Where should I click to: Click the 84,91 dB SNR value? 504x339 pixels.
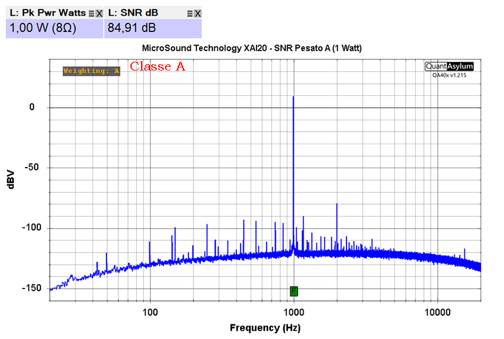point(132,28)
